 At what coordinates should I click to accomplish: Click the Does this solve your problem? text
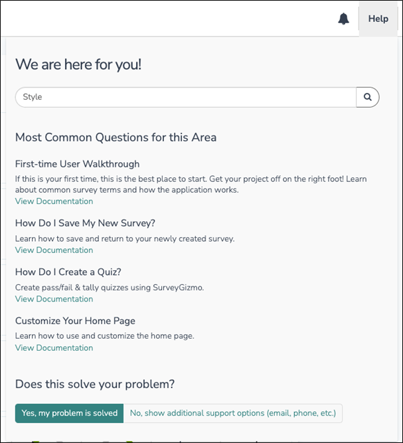pos(95,385)
